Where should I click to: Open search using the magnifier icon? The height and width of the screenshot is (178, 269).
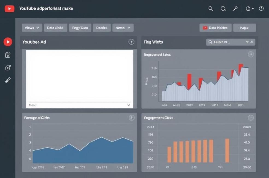[210, 8]
